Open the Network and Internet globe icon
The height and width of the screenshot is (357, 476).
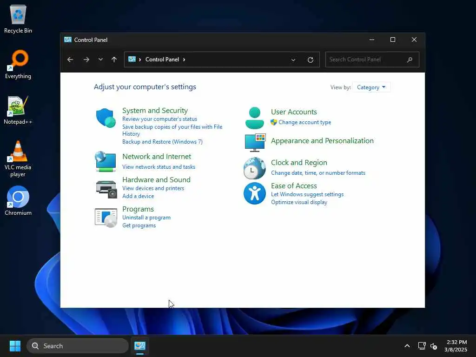[x=106, y=161]
